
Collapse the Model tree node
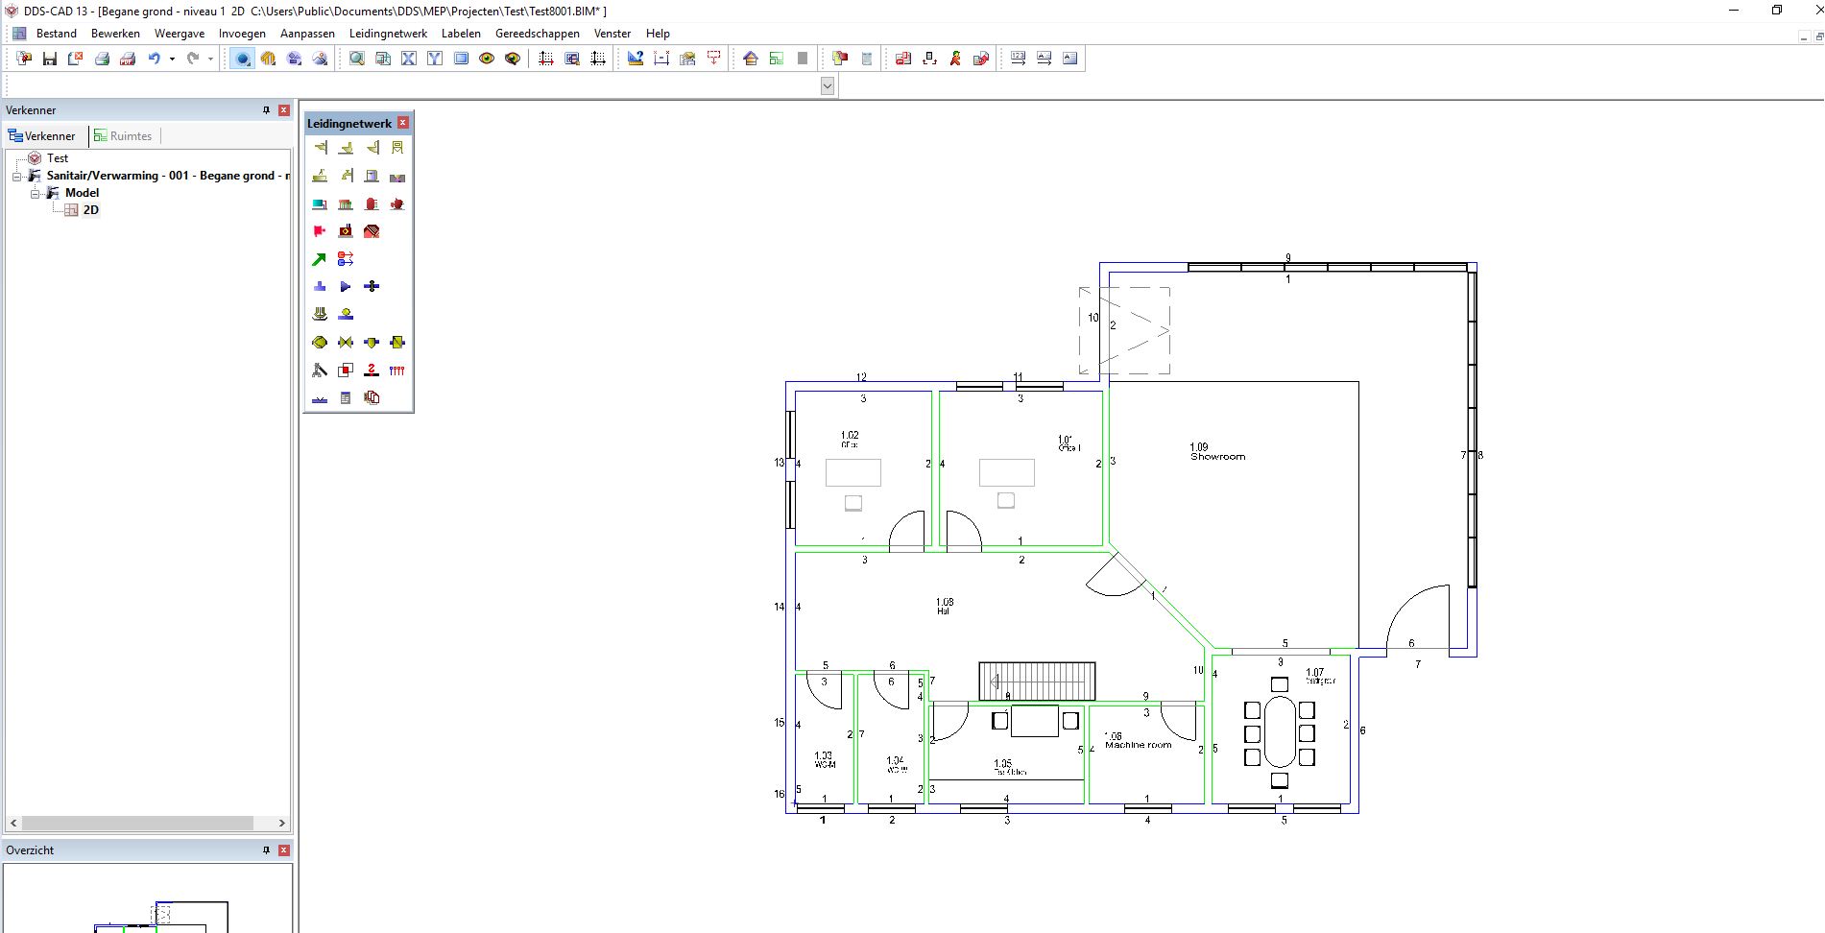(36, 194)
